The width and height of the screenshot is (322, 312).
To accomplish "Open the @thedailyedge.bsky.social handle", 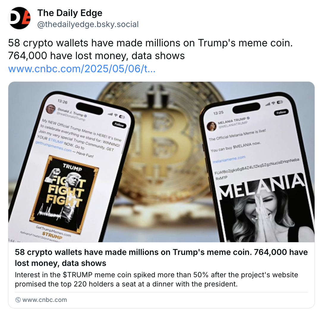I will pos(88,24).
